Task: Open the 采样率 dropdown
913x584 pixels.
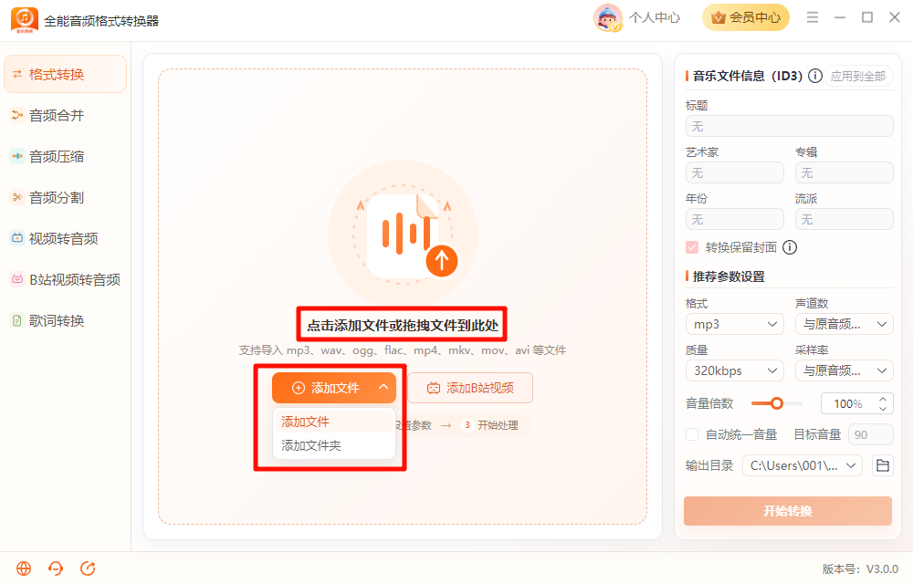Action: [x=845, y=370]
